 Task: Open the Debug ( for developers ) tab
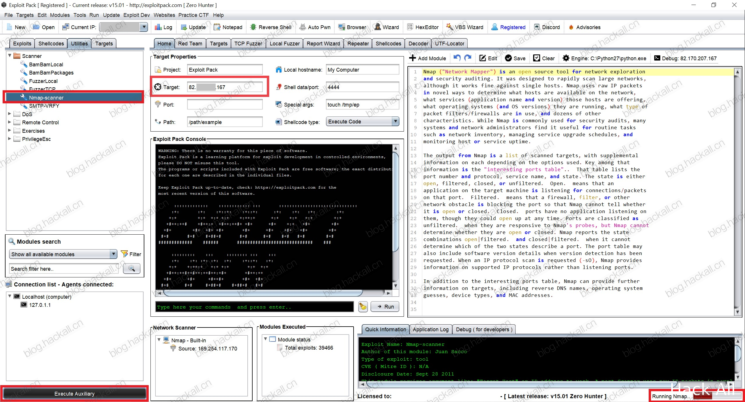coord(484,329)
